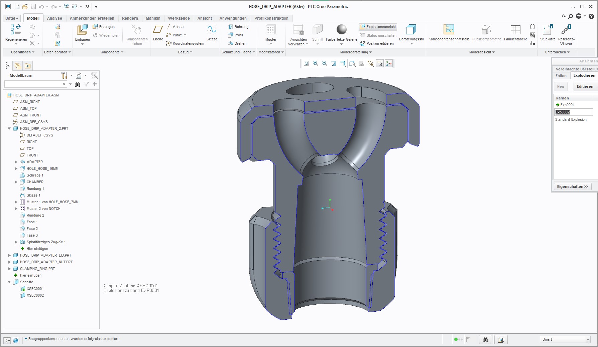Open the Stückliste bill of materials
Screen dimensions: 598x347
pyautogui.click(x=548, y=33)
